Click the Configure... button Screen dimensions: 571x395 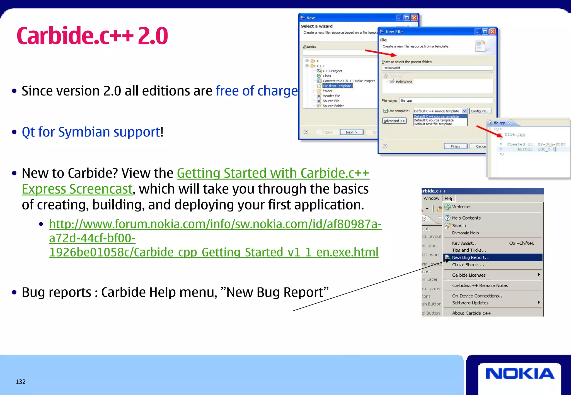tap(480, 111)
